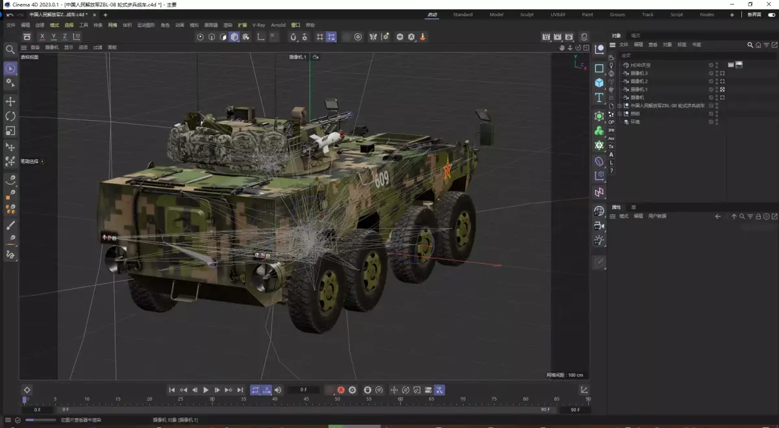The width and height of the screenshot is (779, 428).
Task: Activate the live selection tool
Action: (10, 68)
